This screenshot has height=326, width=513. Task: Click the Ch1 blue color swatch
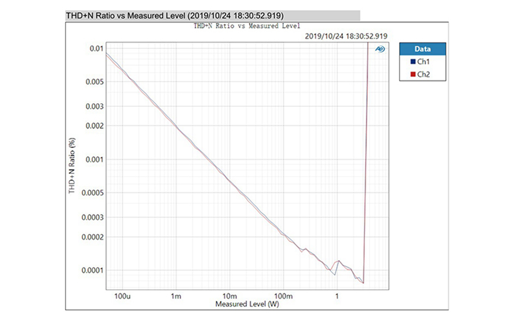413,62
